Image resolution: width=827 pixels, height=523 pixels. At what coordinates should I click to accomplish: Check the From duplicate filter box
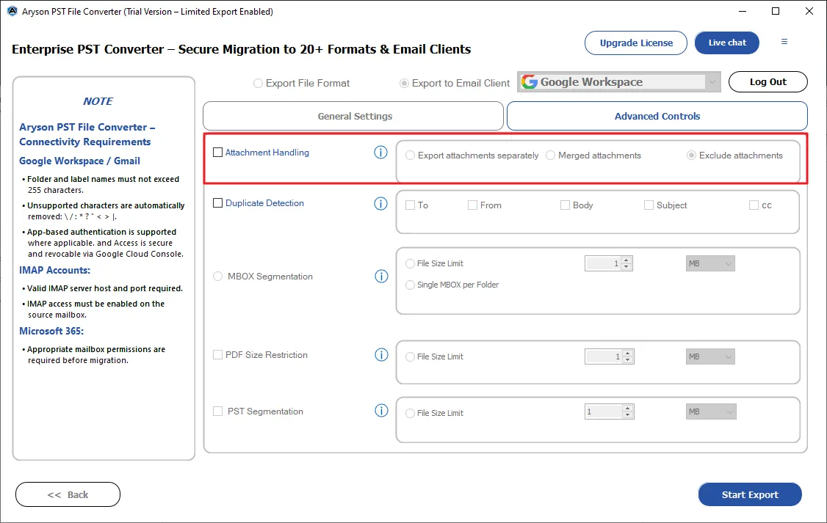tap(472, 205)
